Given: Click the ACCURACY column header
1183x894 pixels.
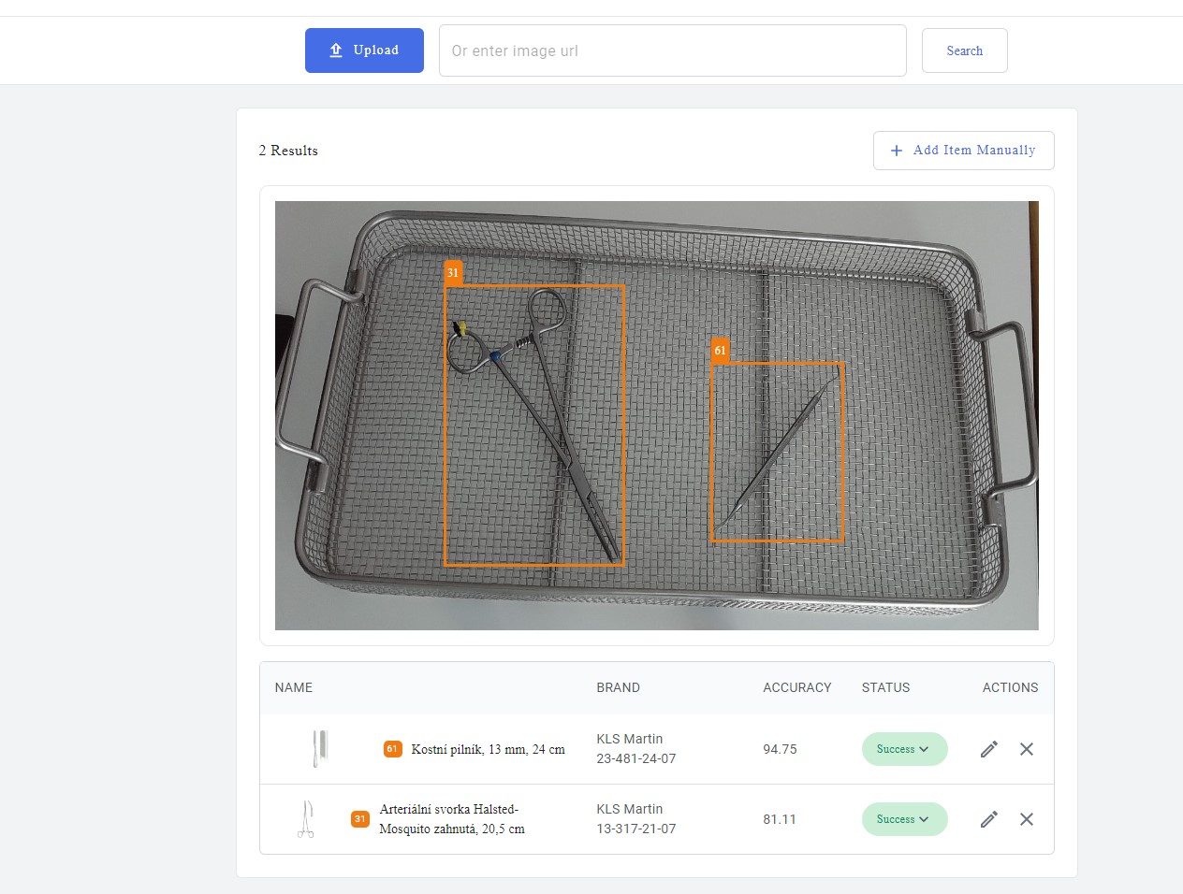Looking at the screenshot, I should pos(797,687).
